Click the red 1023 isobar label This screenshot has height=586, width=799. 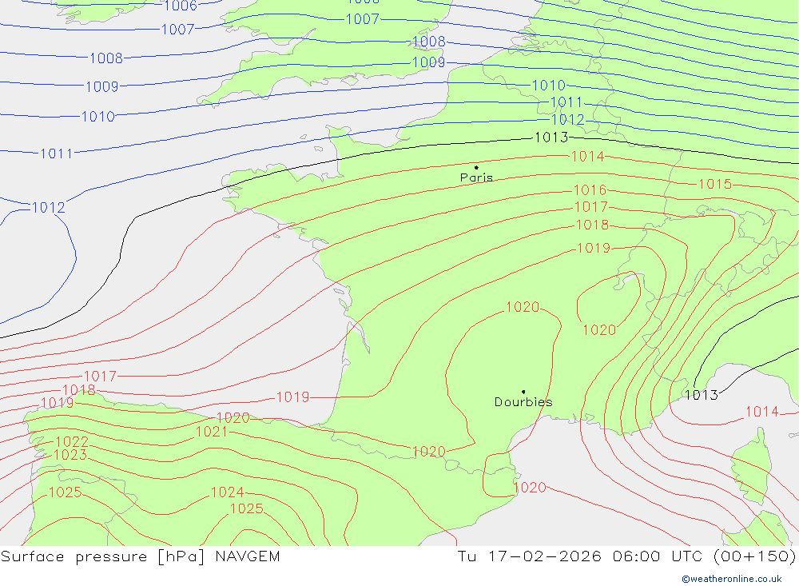tap(70, 455)
